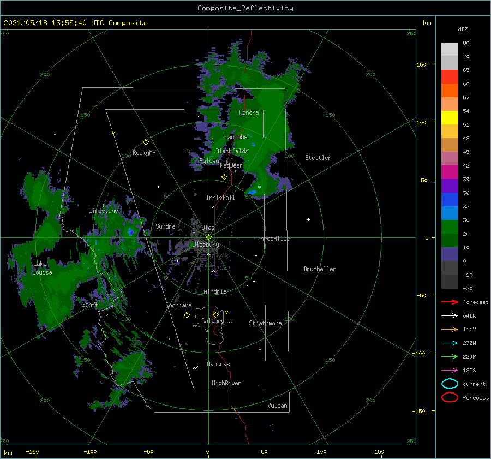Pick the light gray 80 dBZ swatch

450,49
